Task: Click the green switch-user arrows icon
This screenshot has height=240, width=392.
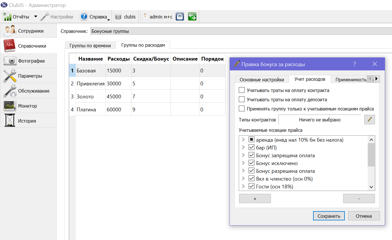Action: (x=192, y=17)
